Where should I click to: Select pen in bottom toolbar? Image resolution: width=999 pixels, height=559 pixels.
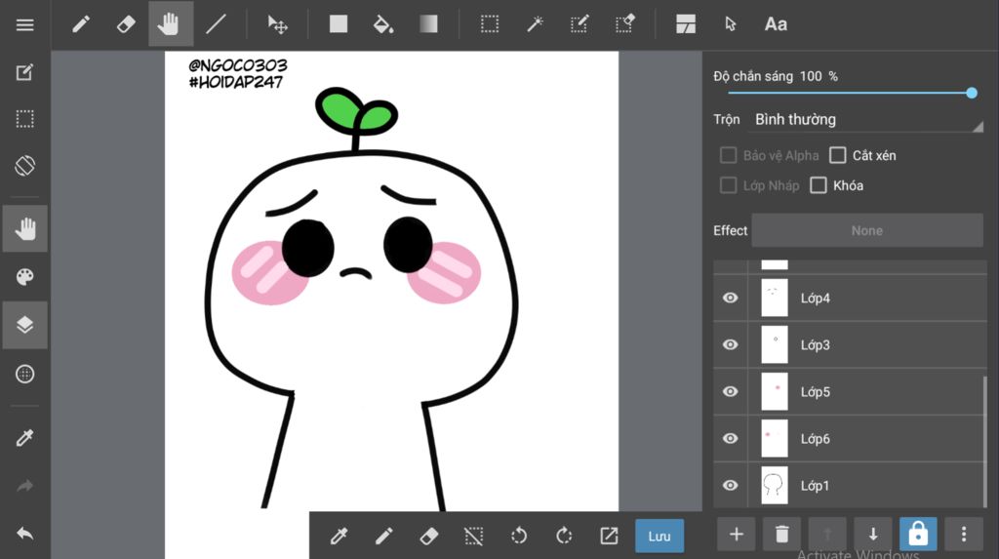pos(383,536)
